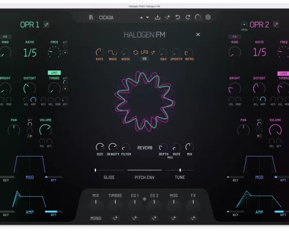Toggle MONO mode
Screen dimensions: 289x231
click(x=96, y=218)
